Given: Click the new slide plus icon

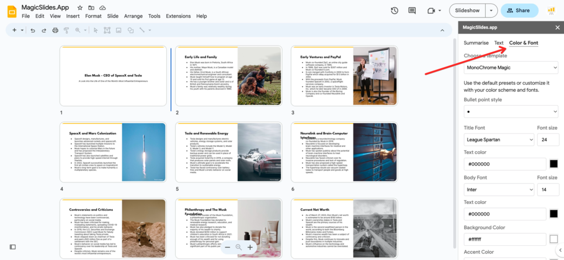Looking at the screenshot, I should (x=14, y=30).
